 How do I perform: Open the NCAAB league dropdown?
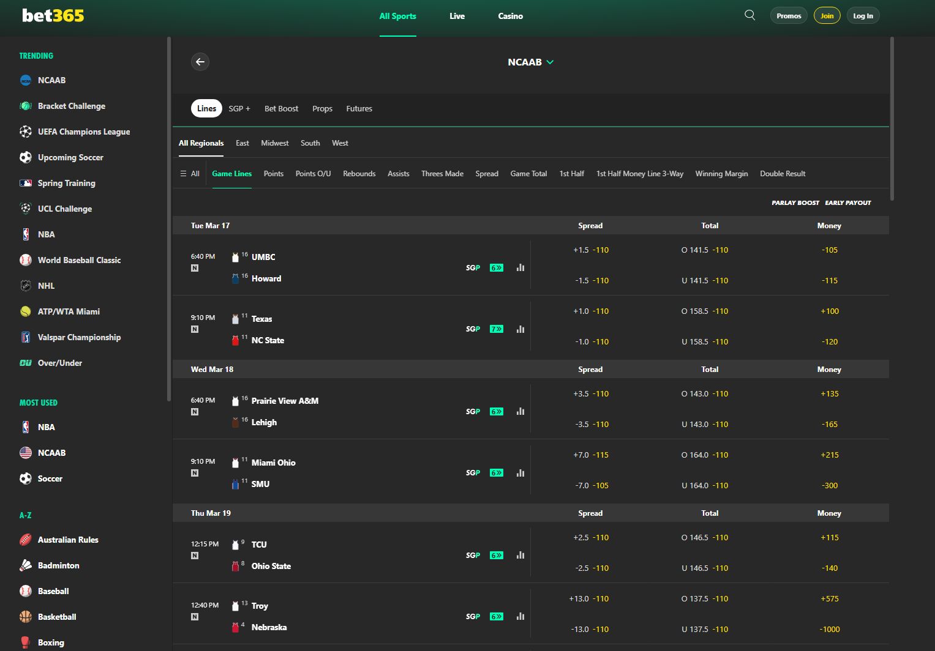(x=530, y=62)
